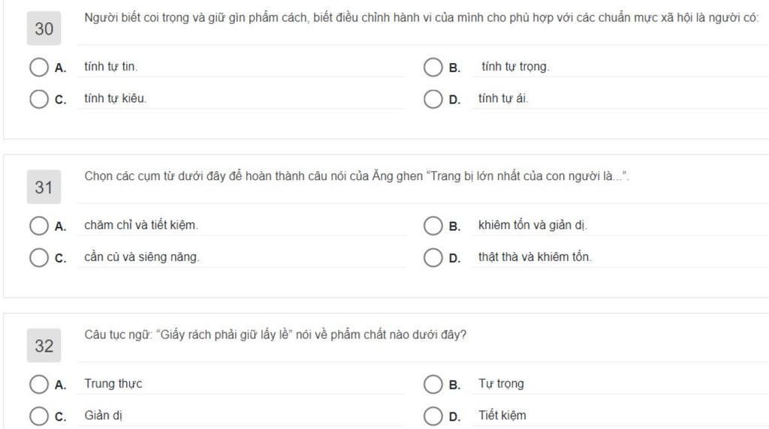Click the answer text 'tính tự tin'
This screenshot has height=429, width=769.
click(x=110, y=67)
